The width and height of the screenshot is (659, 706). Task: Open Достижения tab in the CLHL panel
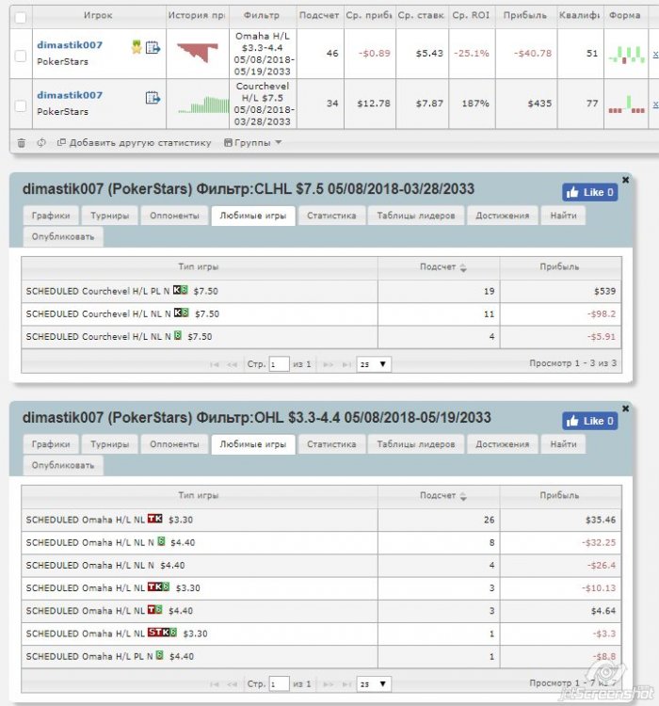pyautogui.click(x=502, y=216)
